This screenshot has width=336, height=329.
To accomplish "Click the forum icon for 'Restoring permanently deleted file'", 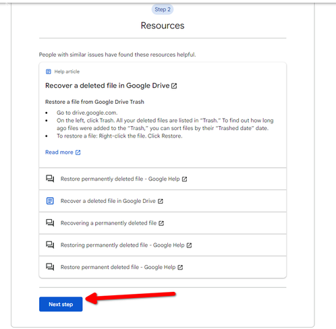I will (50, 245).
